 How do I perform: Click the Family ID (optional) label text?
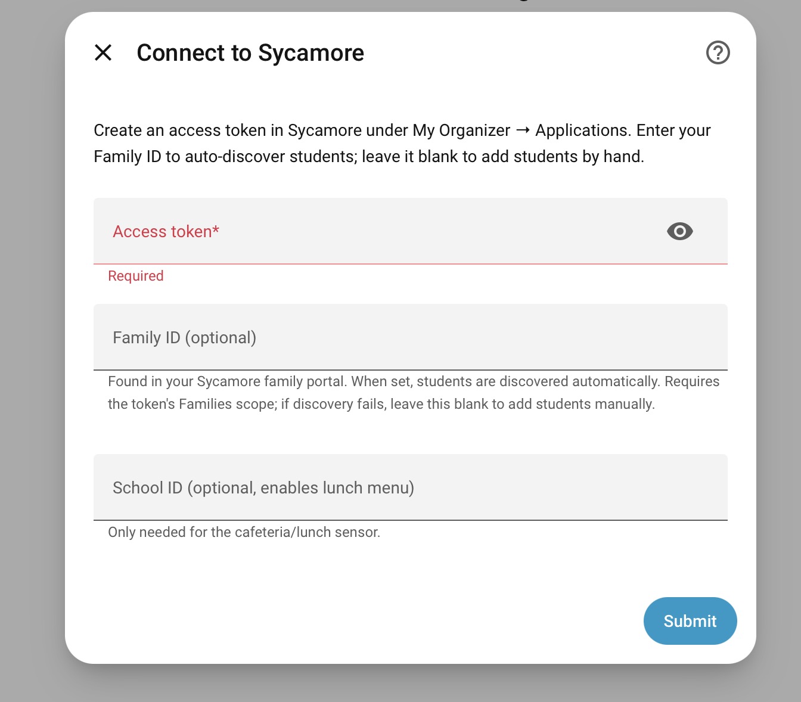pyautogui.click(x=185, y=338)
